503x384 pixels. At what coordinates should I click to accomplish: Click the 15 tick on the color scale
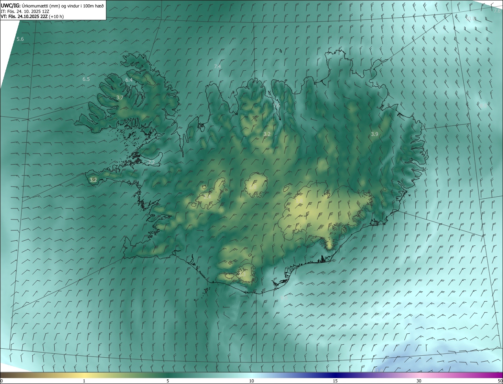(x=335, y=381)
